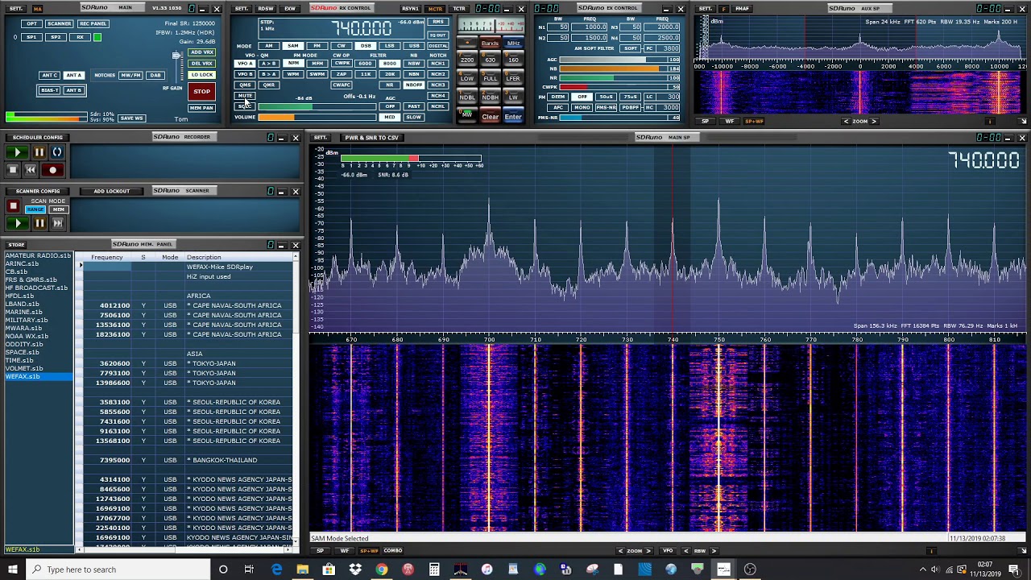Screen dimensions: 1031x580
Task: Click SAVE WS button
Action: click(131, 118)
